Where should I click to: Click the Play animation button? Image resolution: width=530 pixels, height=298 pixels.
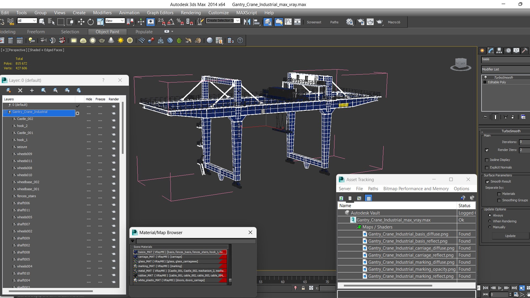[x=500, y=288]
